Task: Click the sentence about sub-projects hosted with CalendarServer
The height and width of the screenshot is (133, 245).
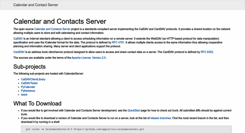Action: pos(49,74)
